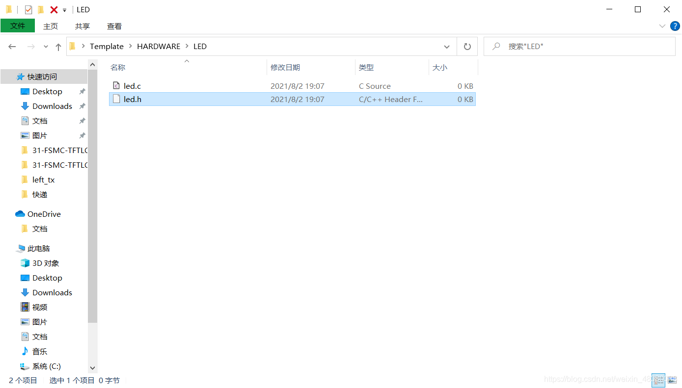Click the search LED input box
This screenshot has width=682, height=388.
(579, 47)
